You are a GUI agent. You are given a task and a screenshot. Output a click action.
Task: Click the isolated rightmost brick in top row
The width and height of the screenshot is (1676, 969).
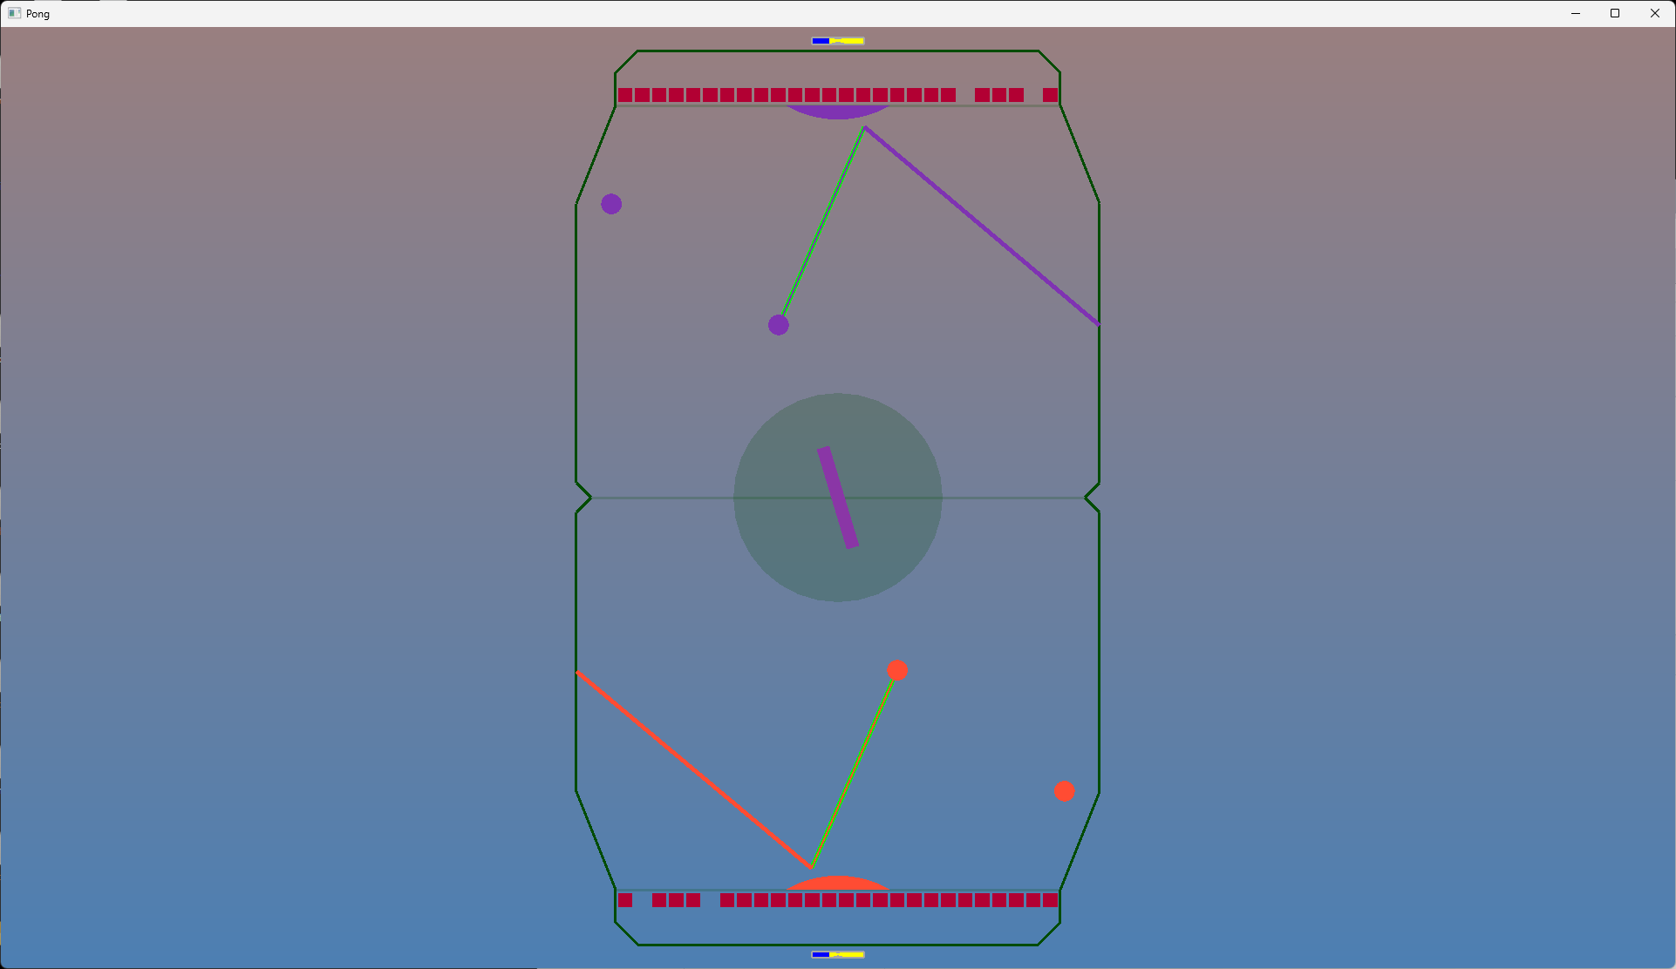pos(1050,95)
